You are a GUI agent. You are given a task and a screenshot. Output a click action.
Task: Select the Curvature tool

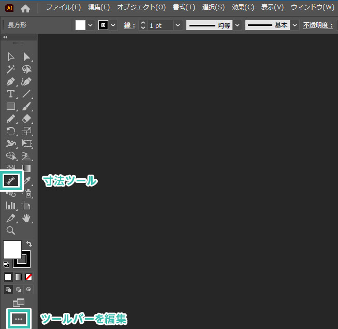point(26,81)
